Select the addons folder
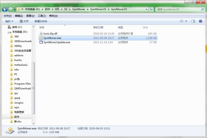Screen dimensions: 207x138 19,55
